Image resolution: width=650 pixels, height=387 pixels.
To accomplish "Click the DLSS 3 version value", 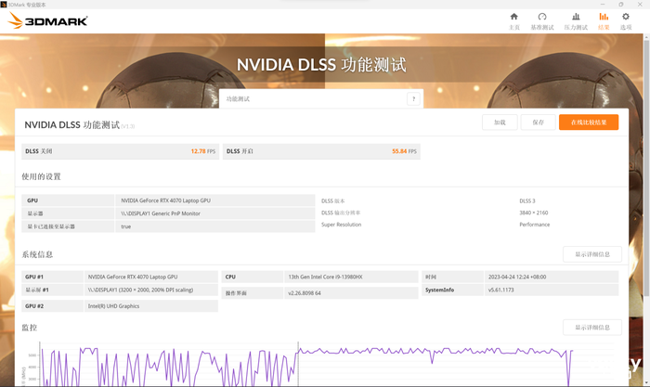I will (x=526, y=201).
